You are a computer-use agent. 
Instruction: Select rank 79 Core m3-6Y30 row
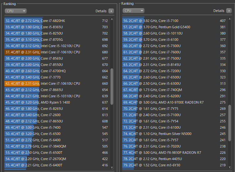point(175,165)
